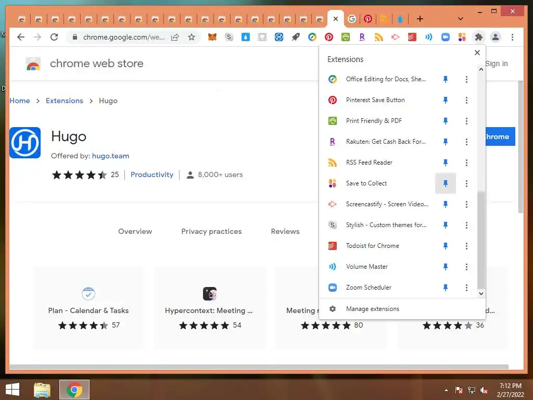Open Plan - Calendar & Tasks card
533x400 pixels.
pos(88,308)
